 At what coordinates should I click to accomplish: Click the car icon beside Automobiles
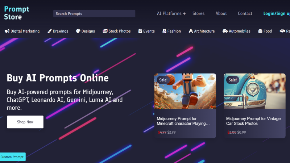225,31
